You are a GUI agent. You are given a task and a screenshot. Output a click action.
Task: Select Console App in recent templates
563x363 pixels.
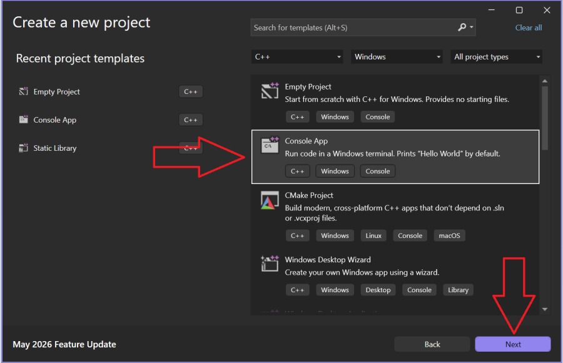pos(54,120)
